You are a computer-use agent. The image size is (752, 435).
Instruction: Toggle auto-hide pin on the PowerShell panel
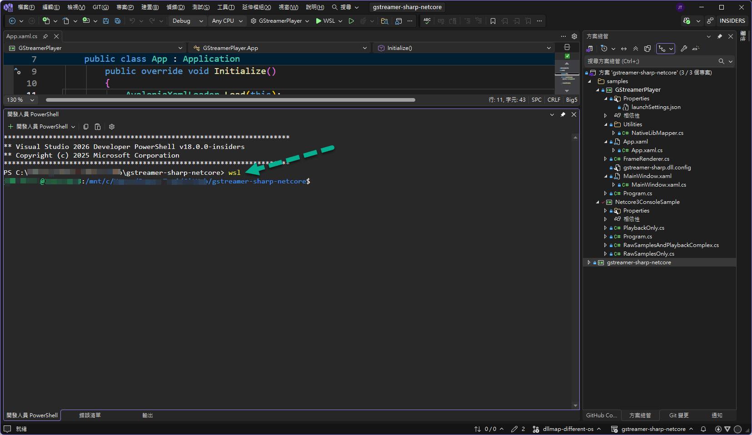click(563, 114)
